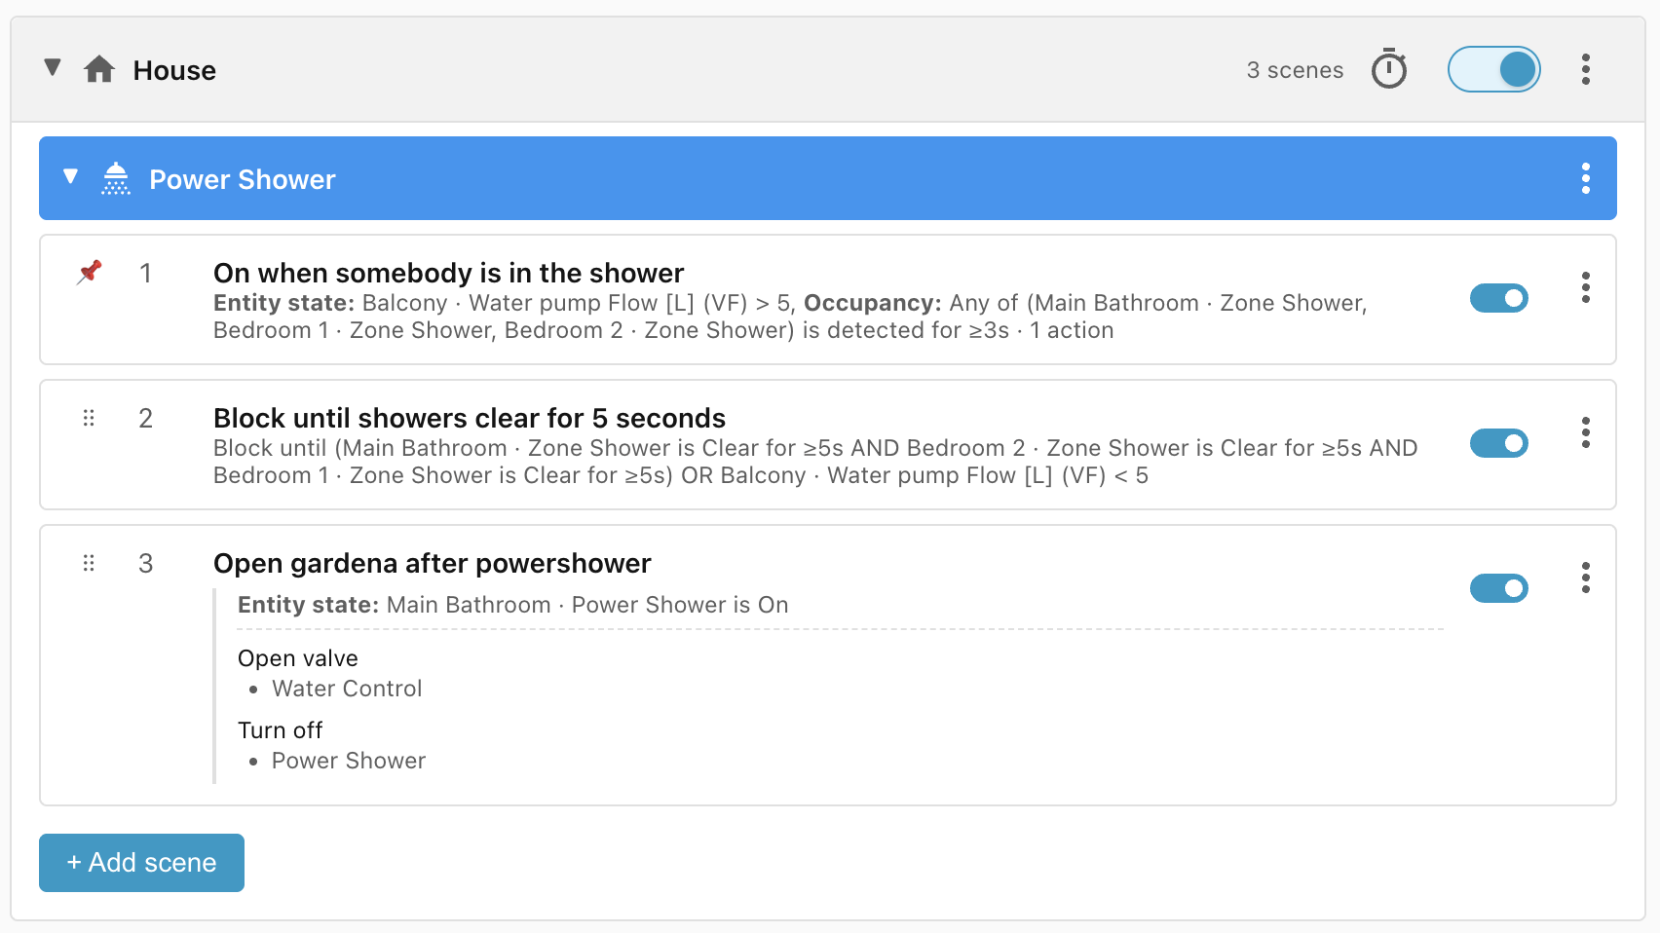Disable the 'On when somebody is in the shower' scene
The image size is (1660, 933).
click(1499, 298)
